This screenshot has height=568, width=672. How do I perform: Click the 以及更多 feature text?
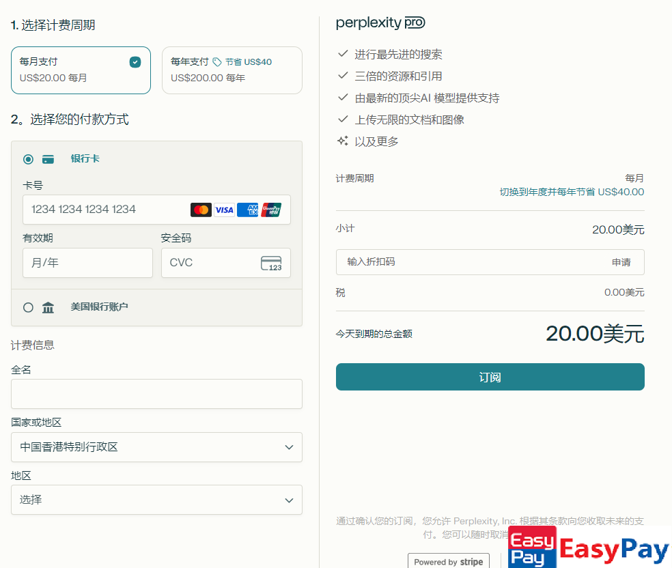(377, 142)
